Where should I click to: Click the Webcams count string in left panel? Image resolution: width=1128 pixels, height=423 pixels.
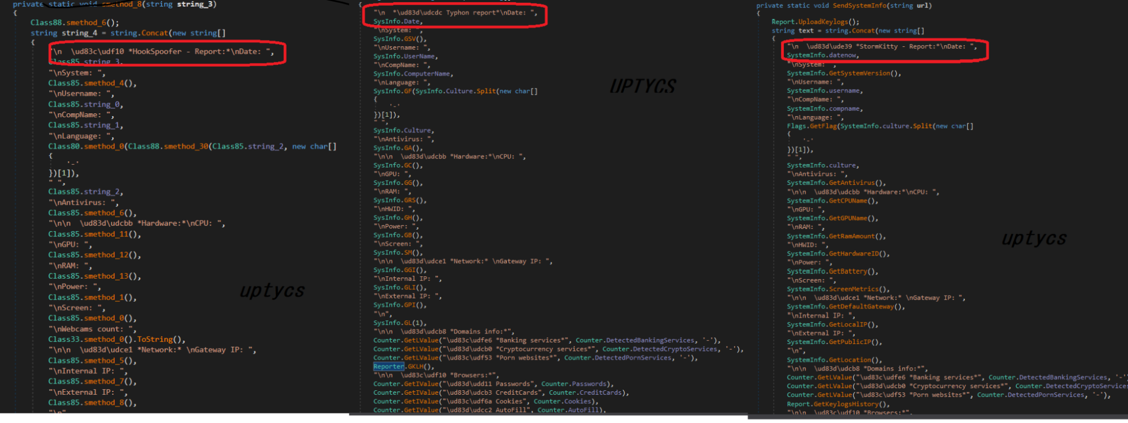point(93,329)
